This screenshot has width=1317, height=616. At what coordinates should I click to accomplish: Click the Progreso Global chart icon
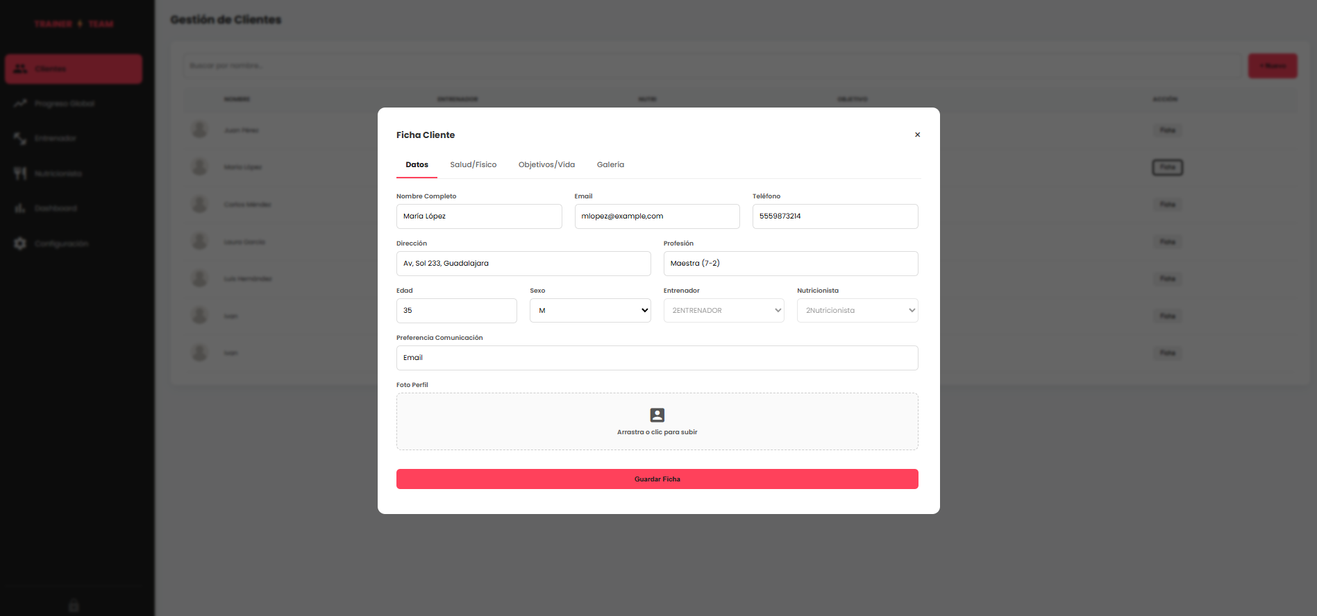point(20,103)
